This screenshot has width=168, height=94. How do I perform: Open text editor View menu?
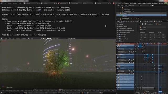(x=6, y=38)
